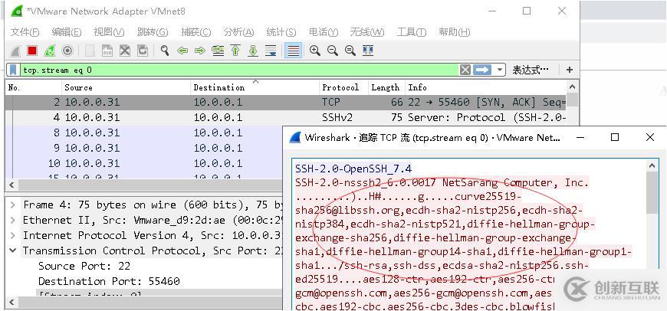667x311 pixels.
Task: Open the 捕获(C) menu
Action: point(195,32)
